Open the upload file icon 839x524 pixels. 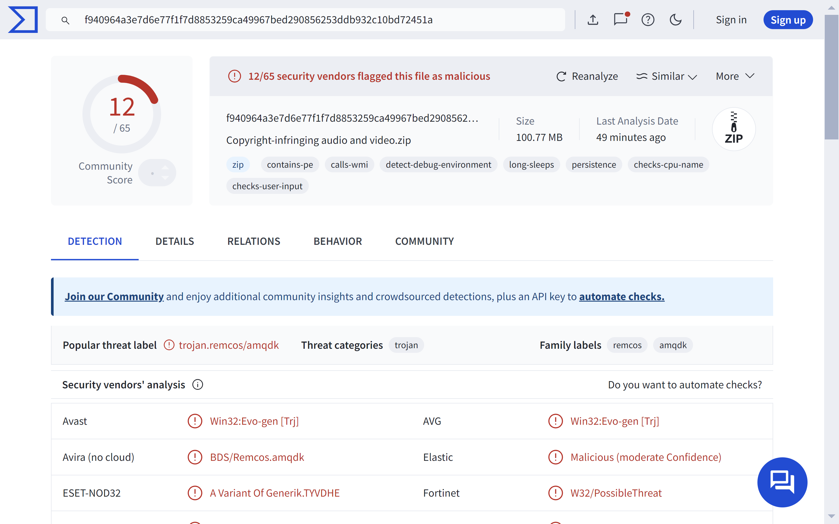(593, 20)
